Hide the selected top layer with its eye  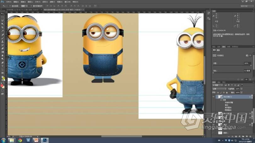(x=213, y=97)
